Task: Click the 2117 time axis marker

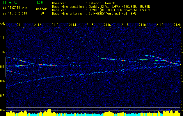Action: 125,25
